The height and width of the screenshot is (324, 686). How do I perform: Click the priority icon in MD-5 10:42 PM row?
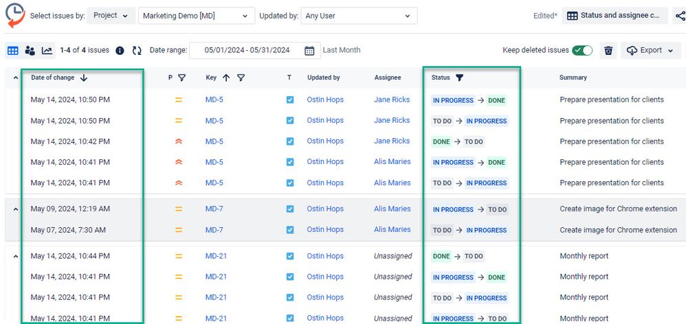tap(179, 141)
